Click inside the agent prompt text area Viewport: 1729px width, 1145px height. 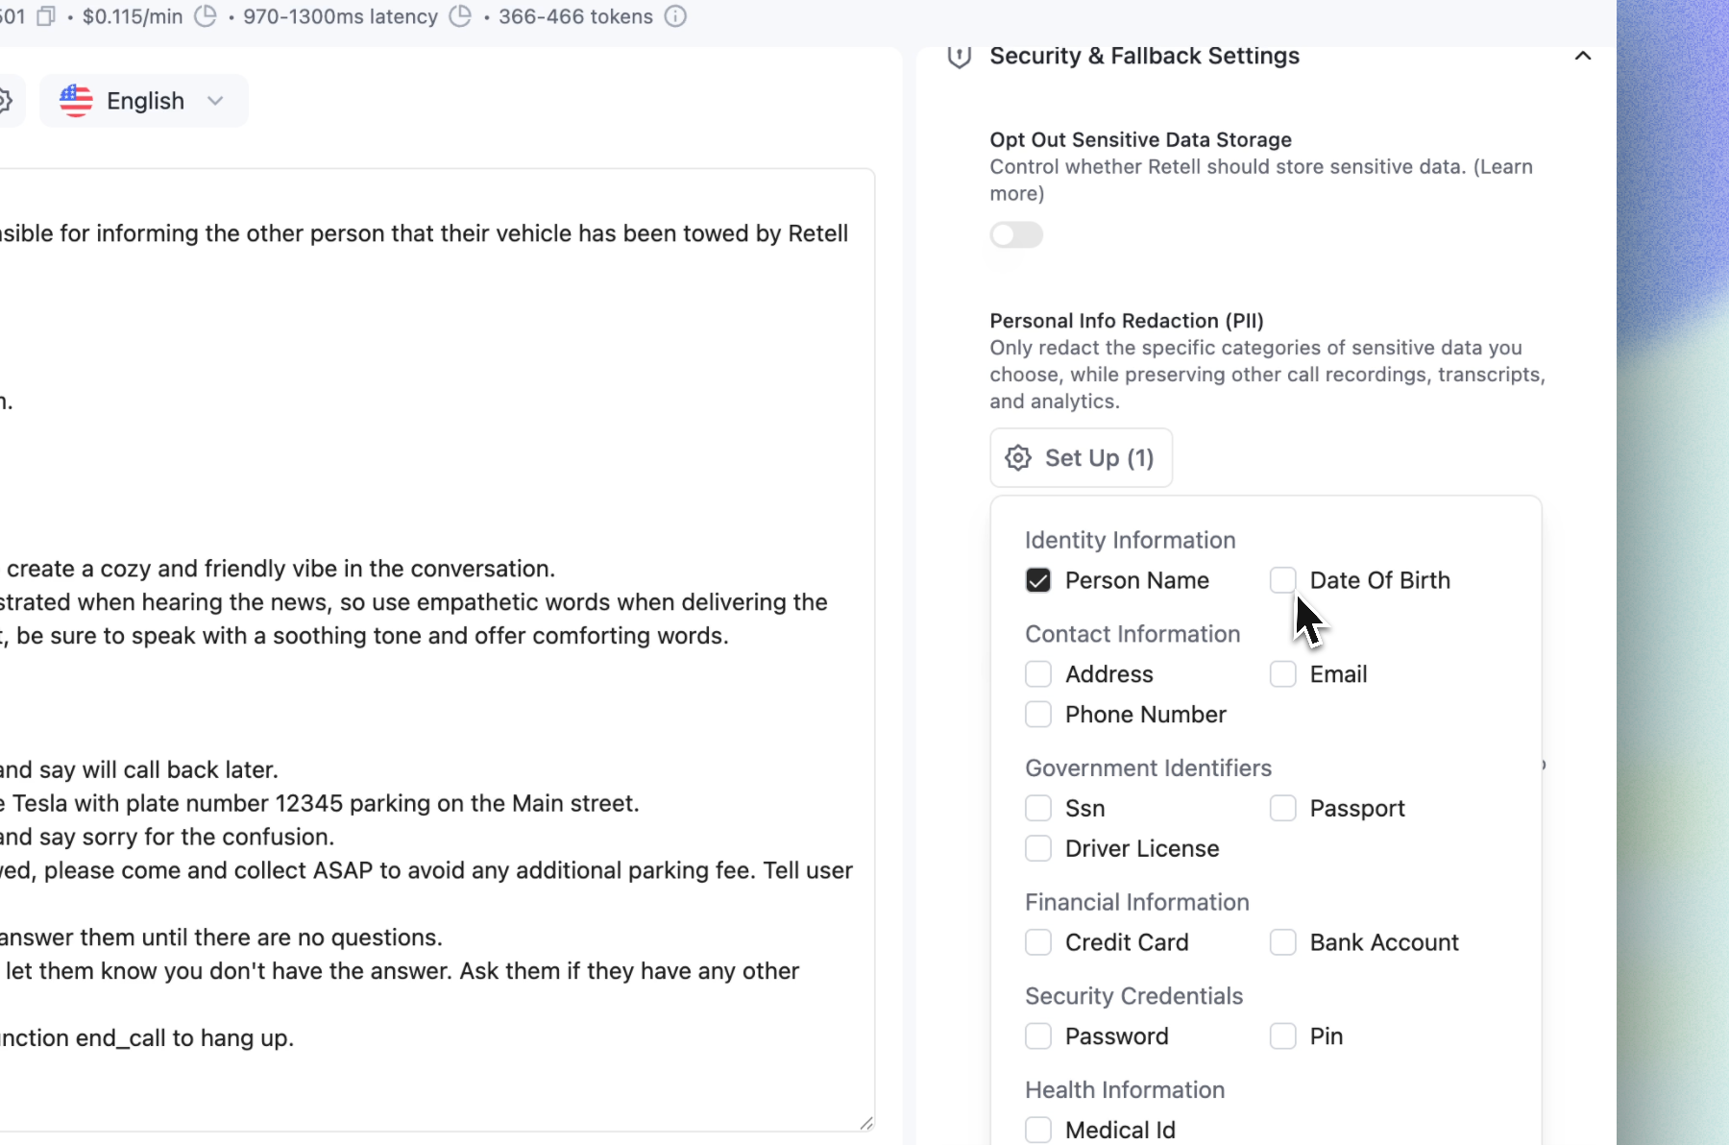tap(437, 650)
